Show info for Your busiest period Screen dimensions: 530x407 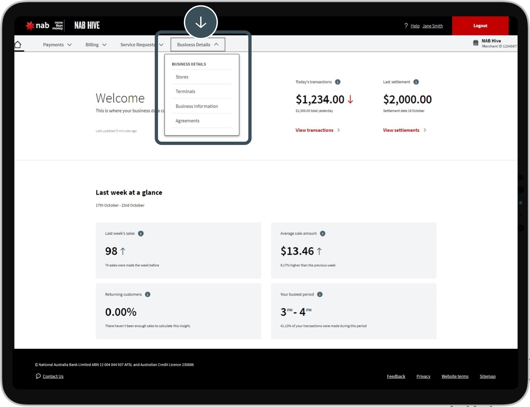click(x=320, y=294)
